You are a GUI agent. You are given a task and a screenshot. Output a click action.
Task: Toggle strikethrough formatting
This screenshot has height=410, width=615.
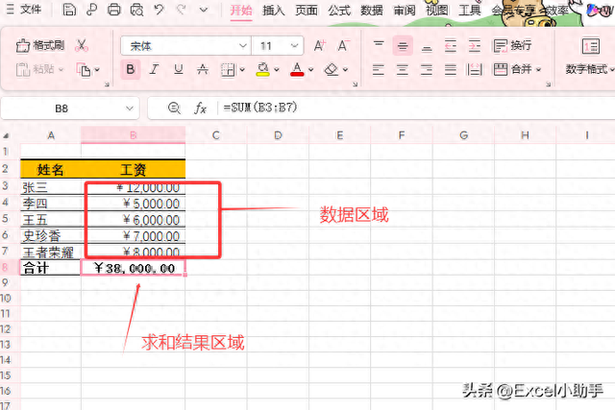[203, 70]
